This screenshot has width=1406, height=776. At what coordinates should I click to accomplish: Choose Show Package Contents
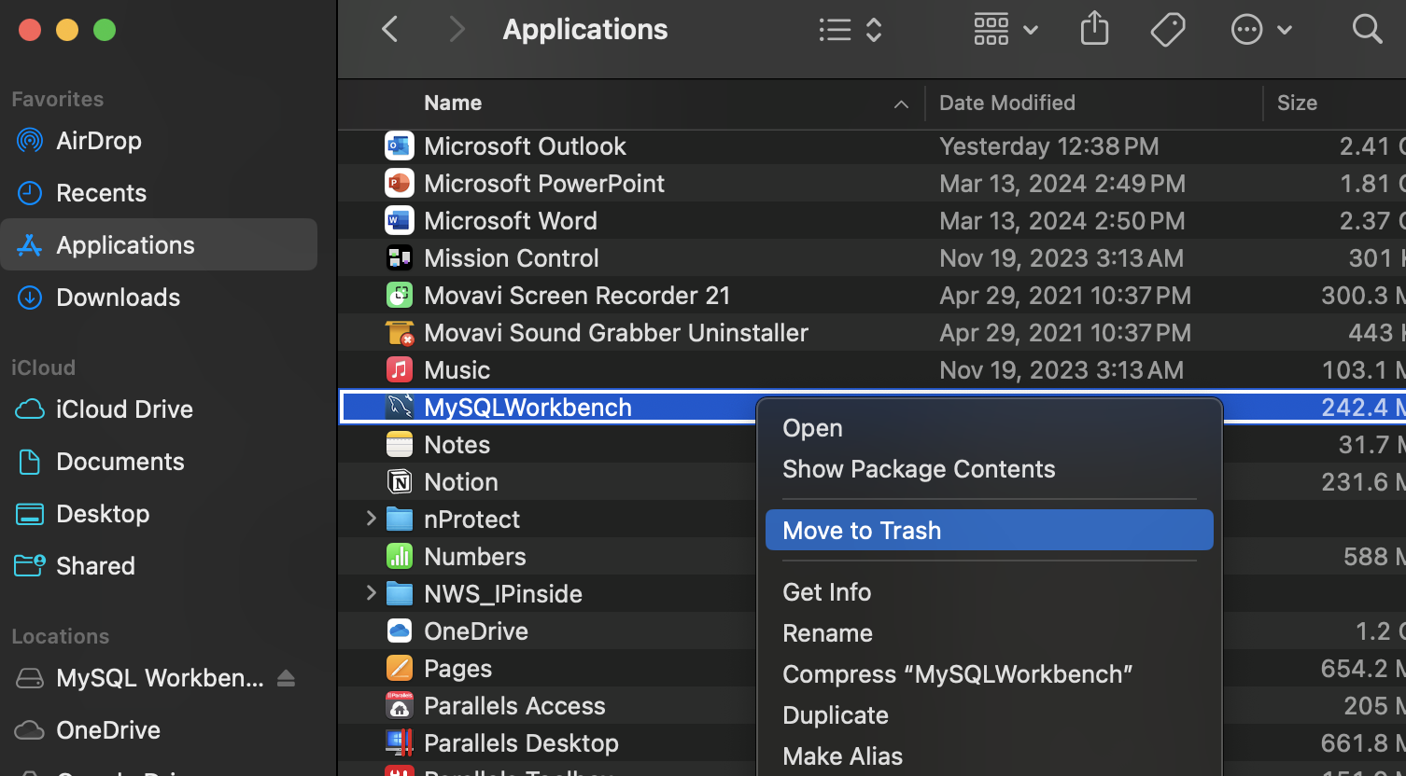[990, 469]
